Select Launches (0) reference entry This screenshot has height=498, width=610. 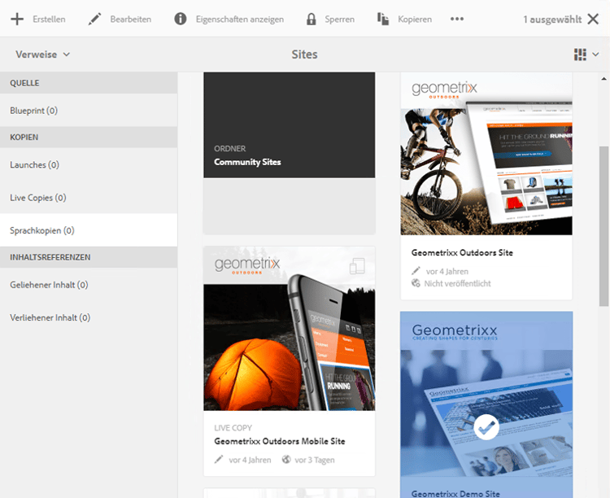89,164
